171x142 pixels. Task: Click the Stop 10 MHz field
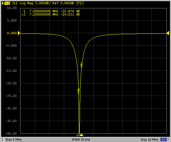[149, 140]
